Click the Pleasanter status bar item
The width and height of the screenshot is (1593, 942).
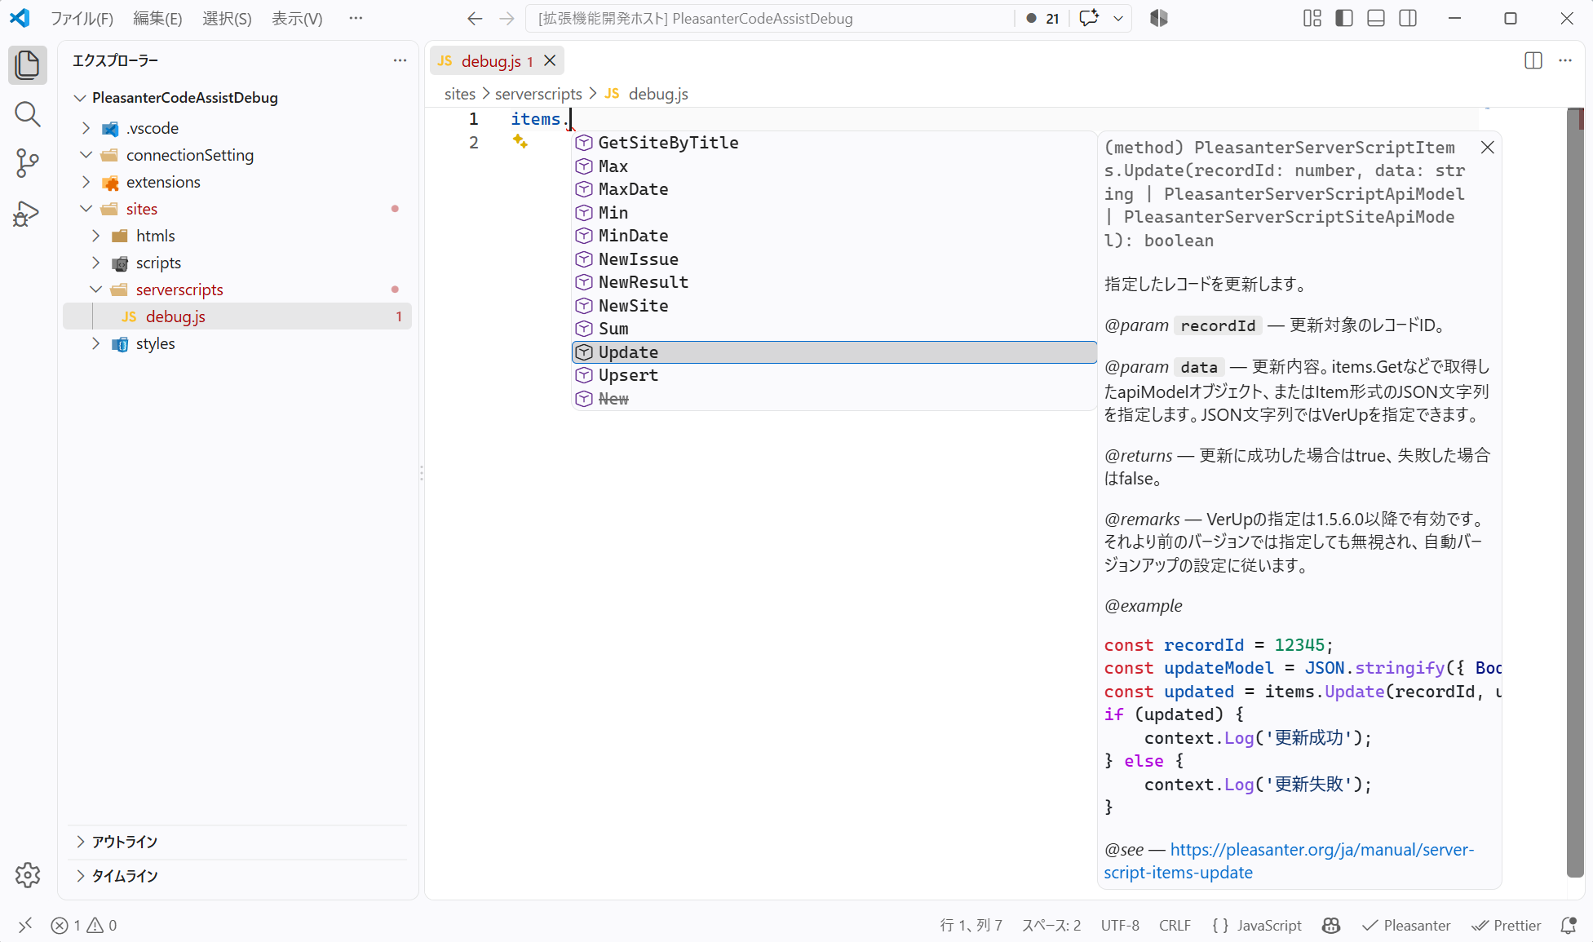[1406, 925]
